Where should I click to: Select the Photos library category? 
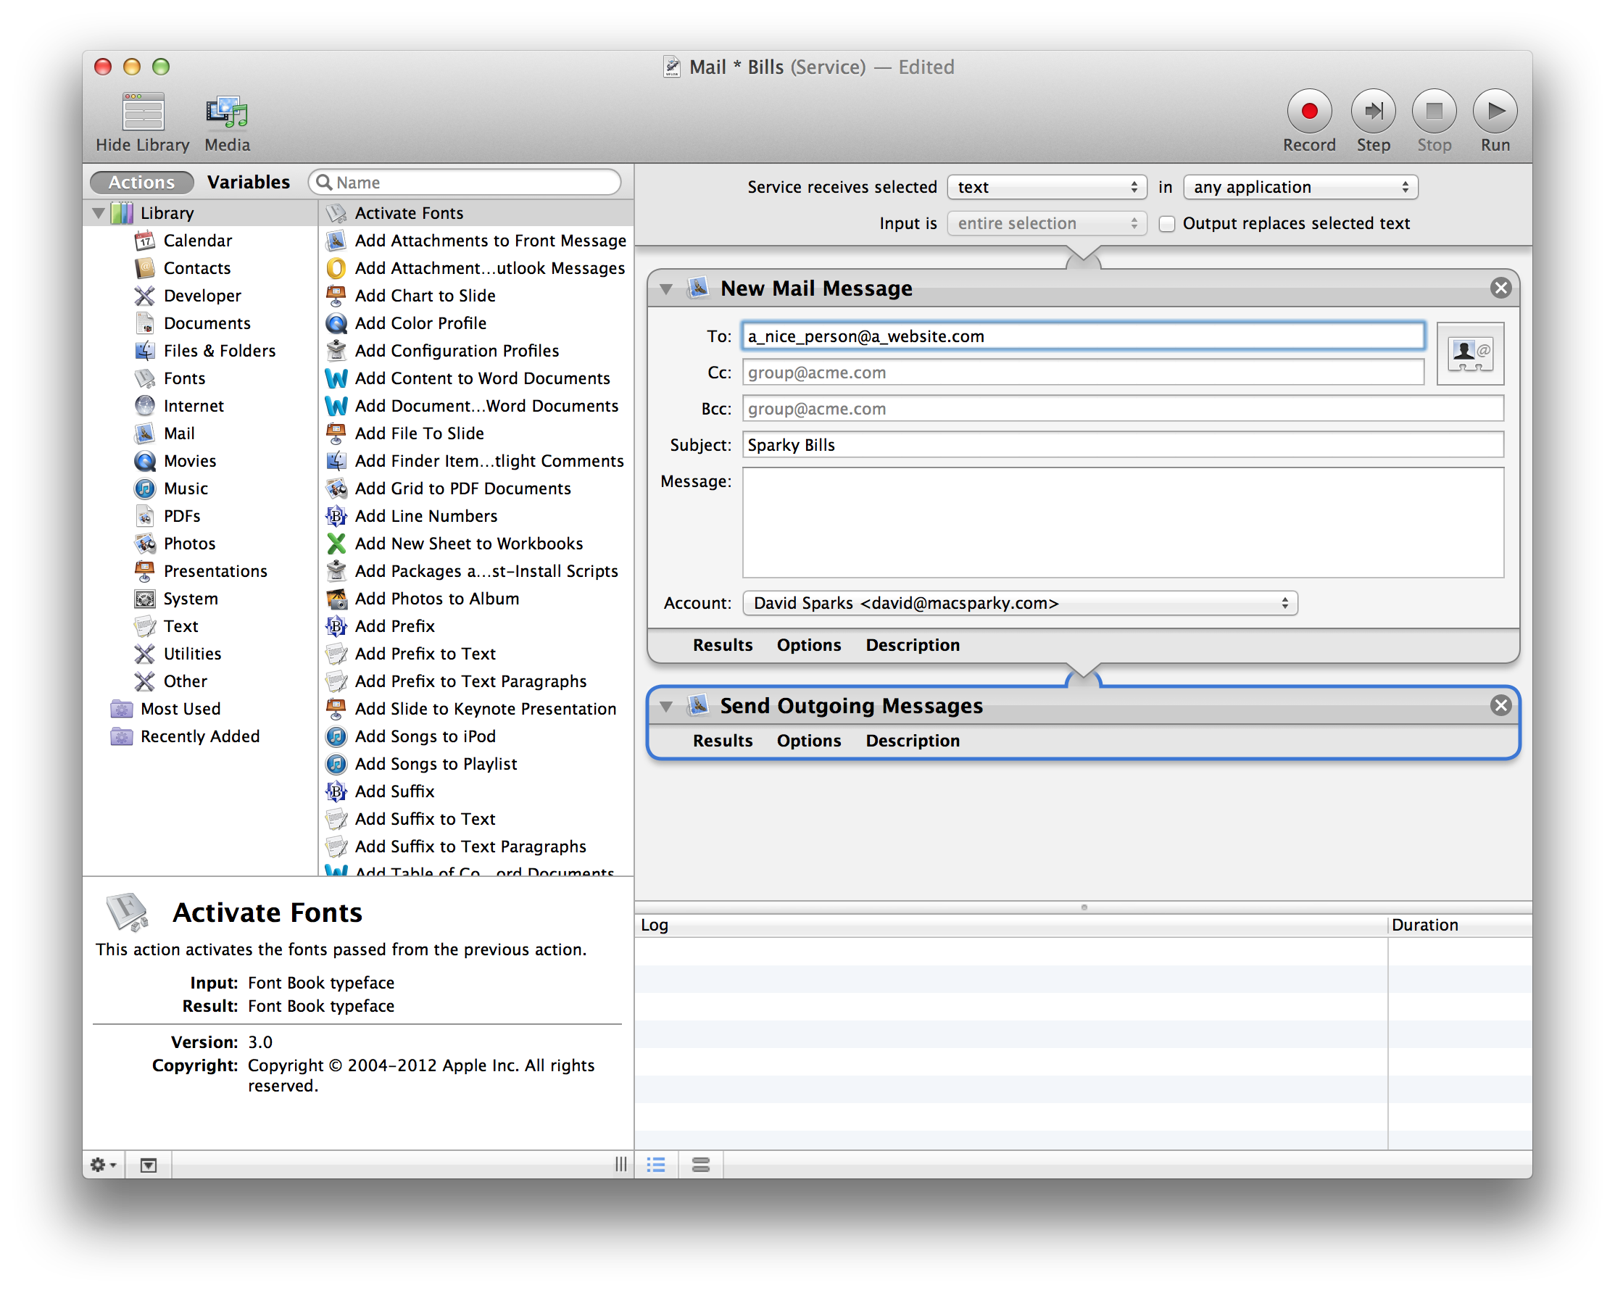[x=189, y=544]
